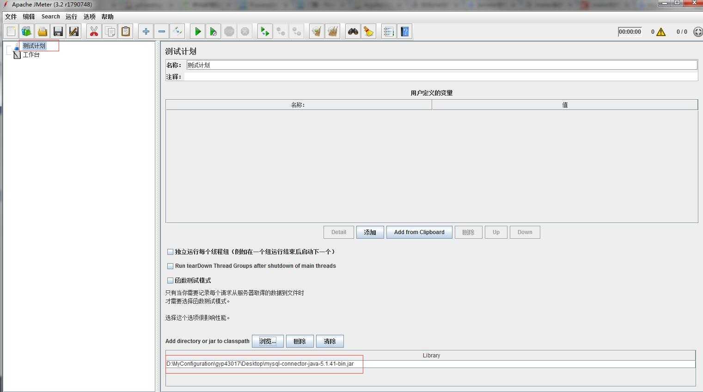Viewport: 703px width, 392px height.
Task: Click 添加 to add a variable
Action: point(370,232)
